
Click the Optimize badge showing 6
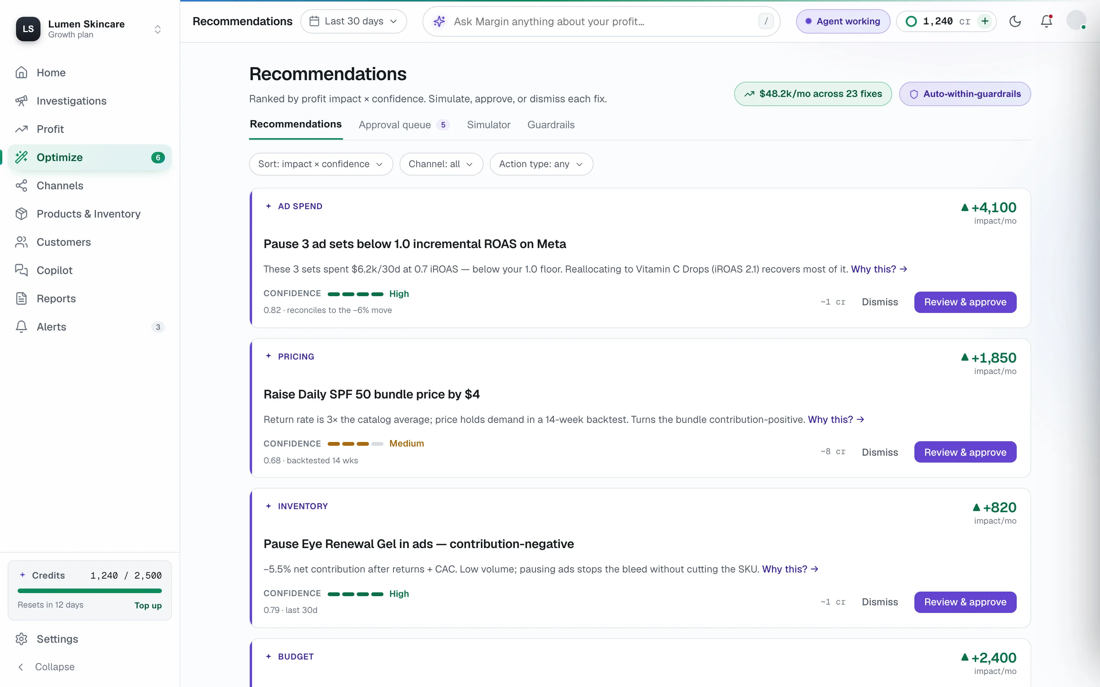pos(158,158)
